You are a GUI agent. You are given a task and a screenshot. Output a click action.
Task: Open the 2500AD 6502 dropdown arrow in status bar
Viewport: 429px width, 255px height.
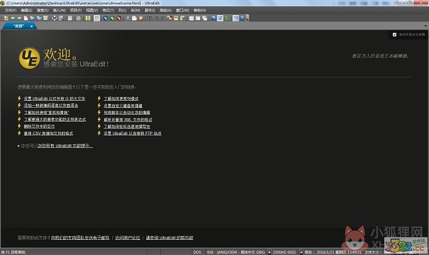pos(301,252)
